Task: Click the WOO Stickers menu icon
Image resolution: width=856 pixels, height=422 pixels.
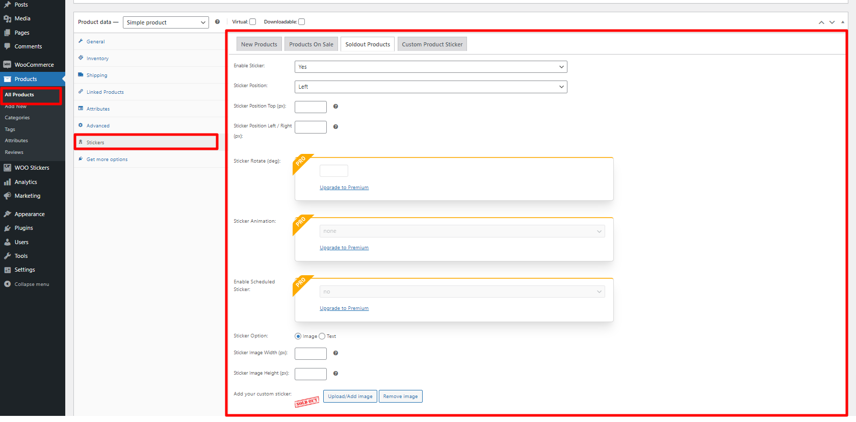Action: tap(7, 168)
